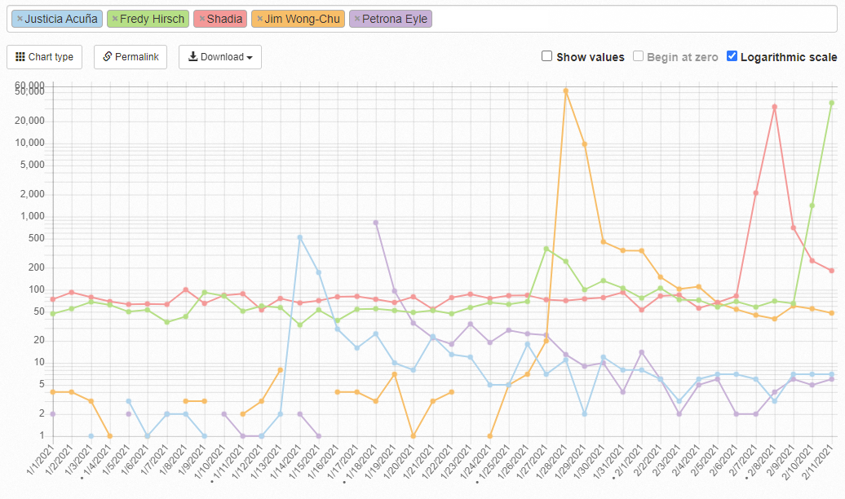
Task: Select Shadia peak data point on 2/8/2021
Action: pyautogui.click(x=774, y=107)
